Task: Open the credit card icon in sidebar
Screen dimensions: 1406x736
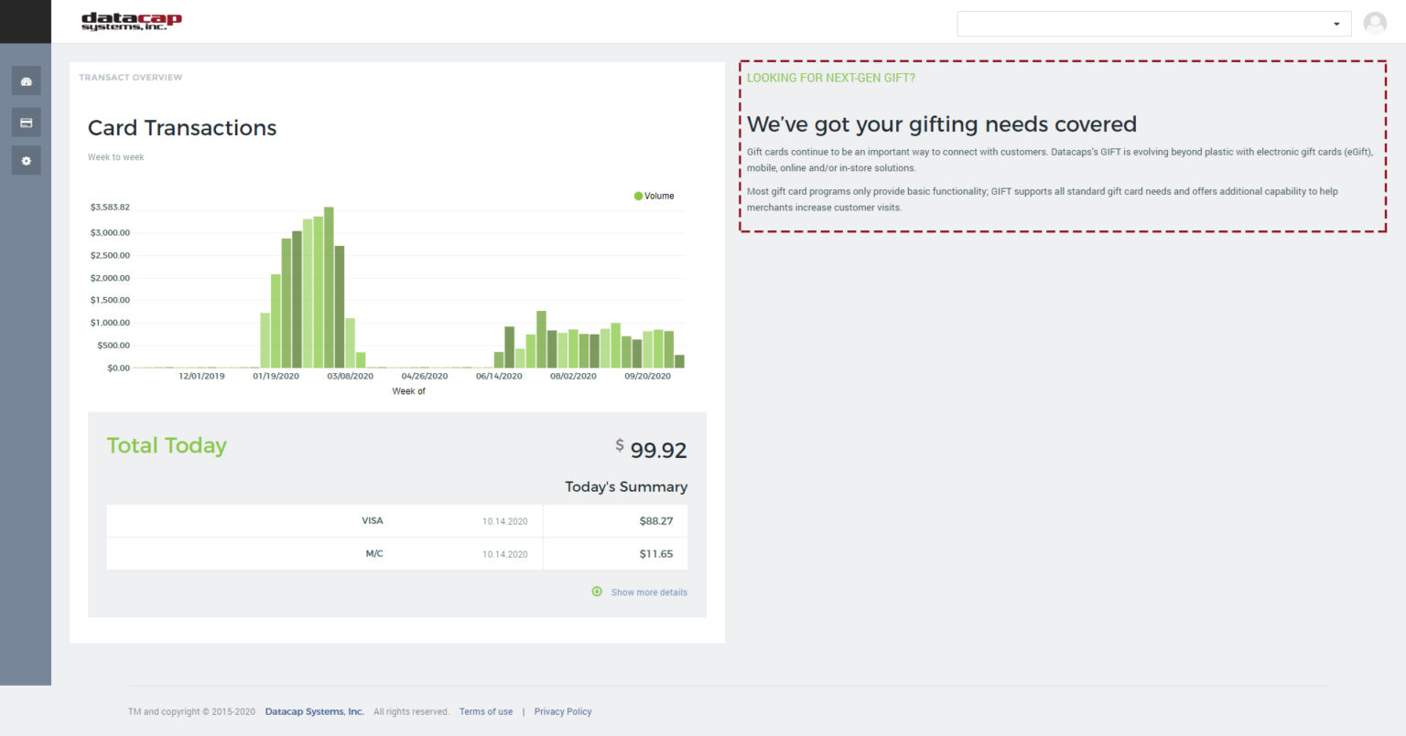Action: tap(26, 122)
